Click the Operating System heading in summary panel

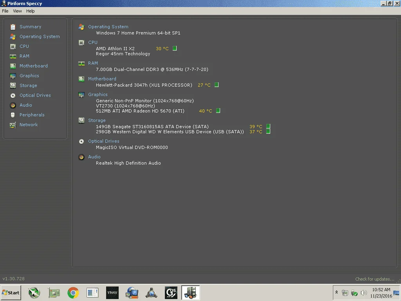(108, 27)
